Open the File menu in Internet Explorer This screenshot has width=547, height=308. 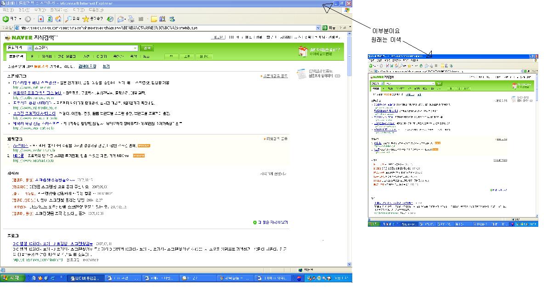tap(8, 10)
